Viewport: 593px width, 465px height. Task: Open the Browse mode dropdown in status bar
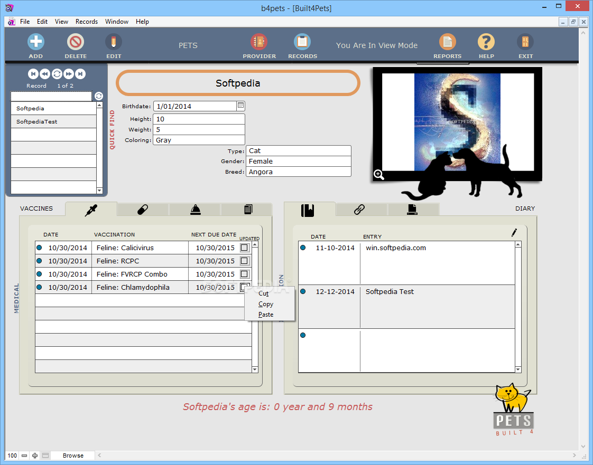[x=73, y=455]
